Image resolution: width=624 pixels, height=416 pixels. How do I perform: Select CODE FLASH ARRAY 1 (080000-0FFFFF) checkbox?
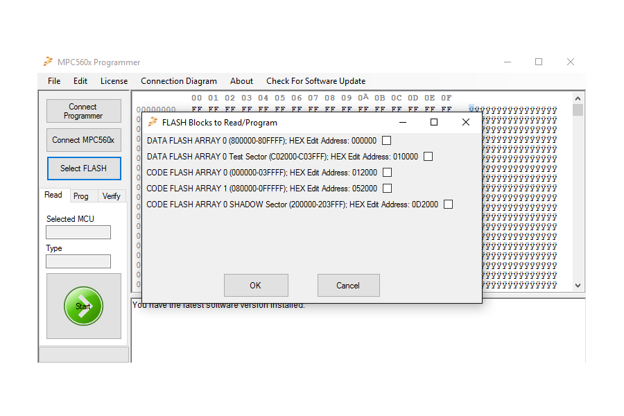(x=387, y=189)
